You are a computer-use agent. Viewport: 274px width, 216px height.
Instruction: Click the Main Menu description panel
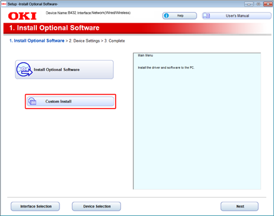point(197,121)
